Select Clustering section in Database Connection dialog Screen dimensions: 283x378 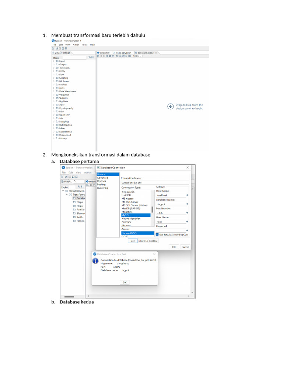pos(102,188)
